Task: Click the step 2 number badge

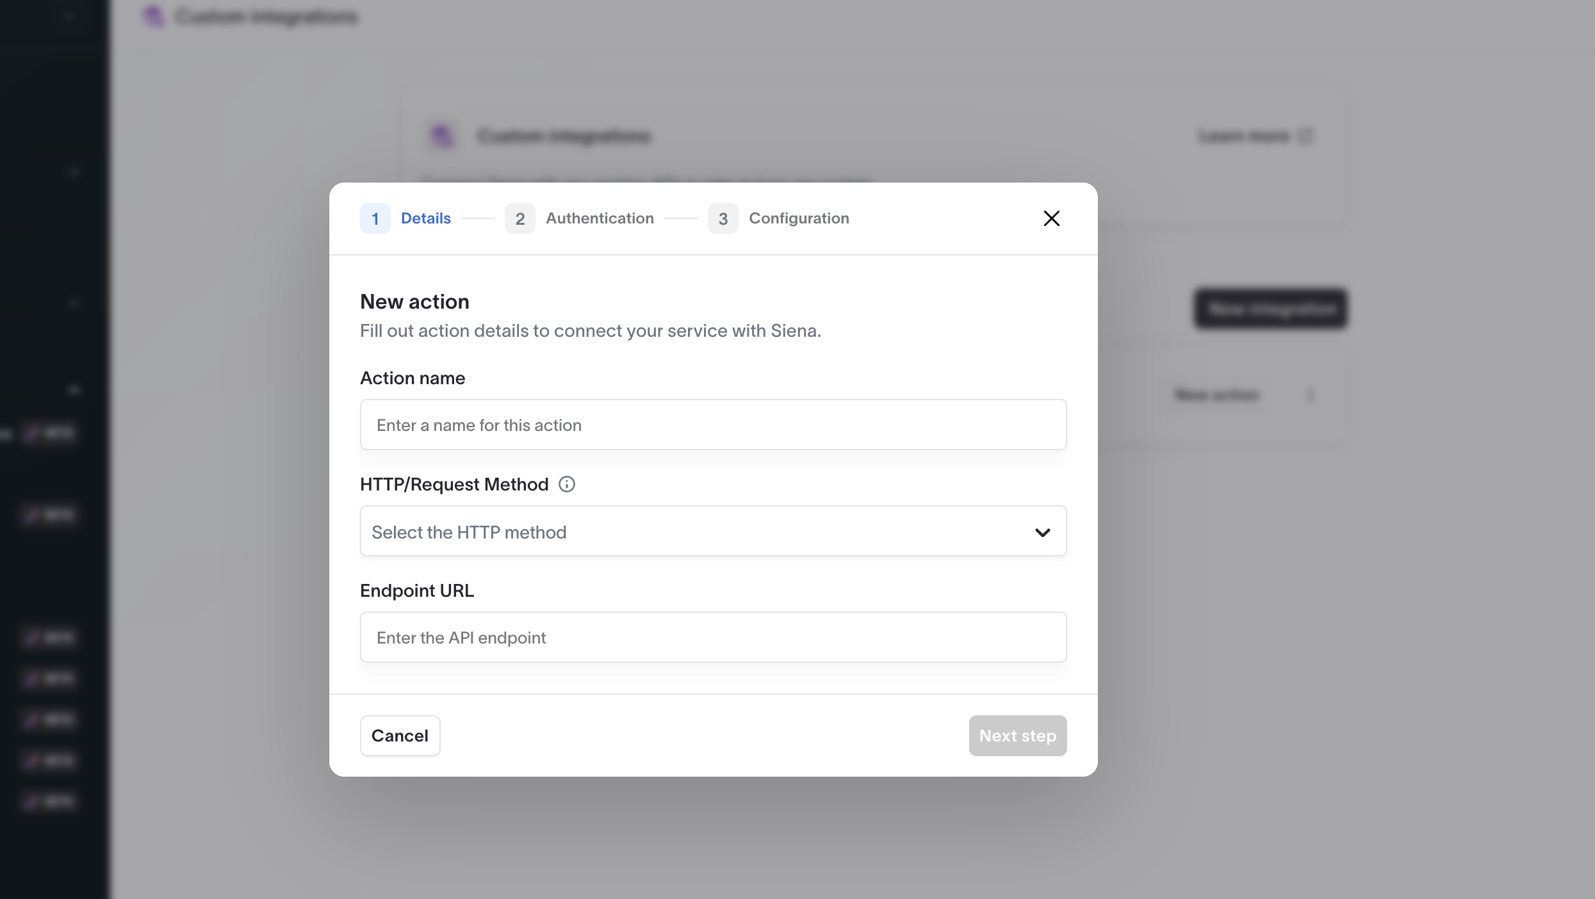Action: click(520, 218)
